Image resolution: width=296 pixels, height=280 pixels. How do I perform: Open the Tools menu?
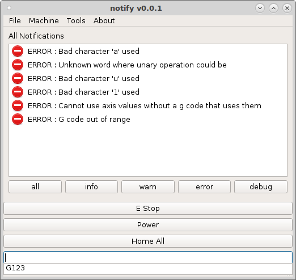(76, 20)
